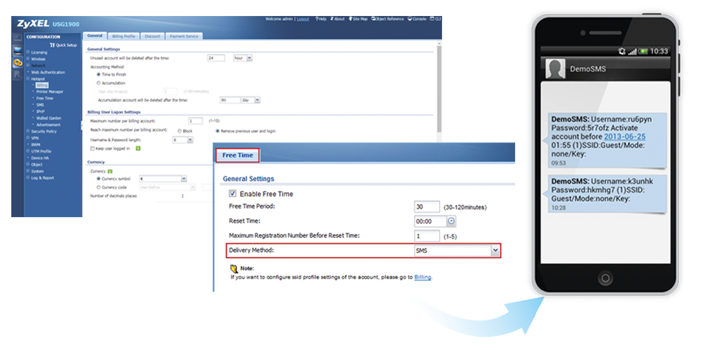Select the Accumulation radio button
The height and width of the screenshot is (356, 713).
99,83
